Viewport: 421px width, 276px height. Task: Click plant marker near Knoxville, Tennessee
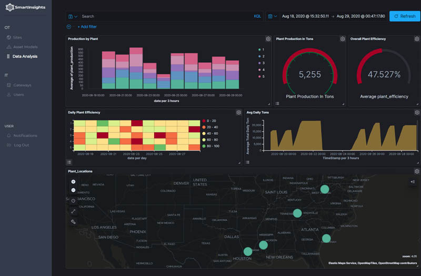pos(297,213)
